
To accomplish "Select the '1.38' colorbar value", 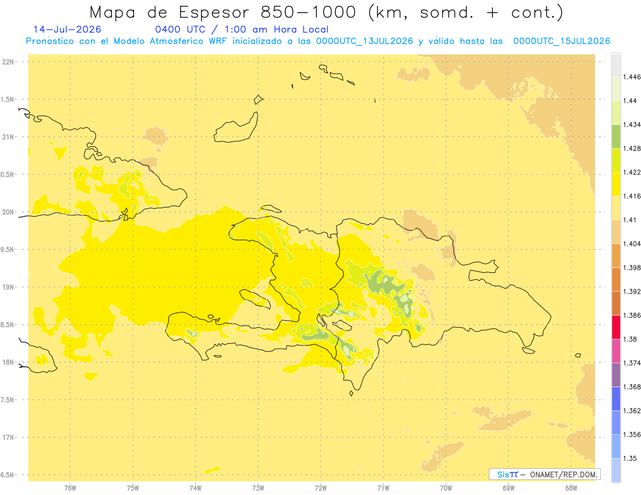I will tap(630, 339).
